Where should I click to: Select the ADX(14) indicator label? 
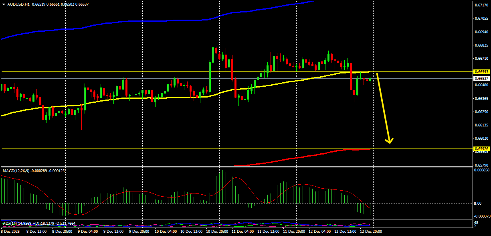click(10, 223)
